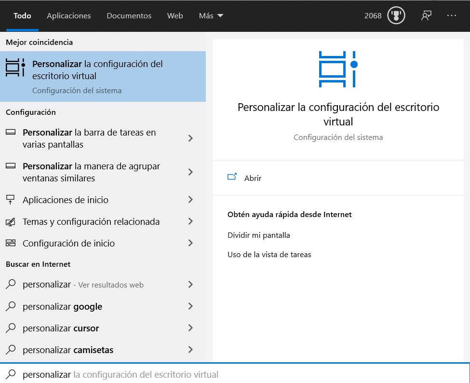This screenshot has height=383, width=470.
Task: Expand chevron for personalizar camisetas
Action: (x=190, y=349)
